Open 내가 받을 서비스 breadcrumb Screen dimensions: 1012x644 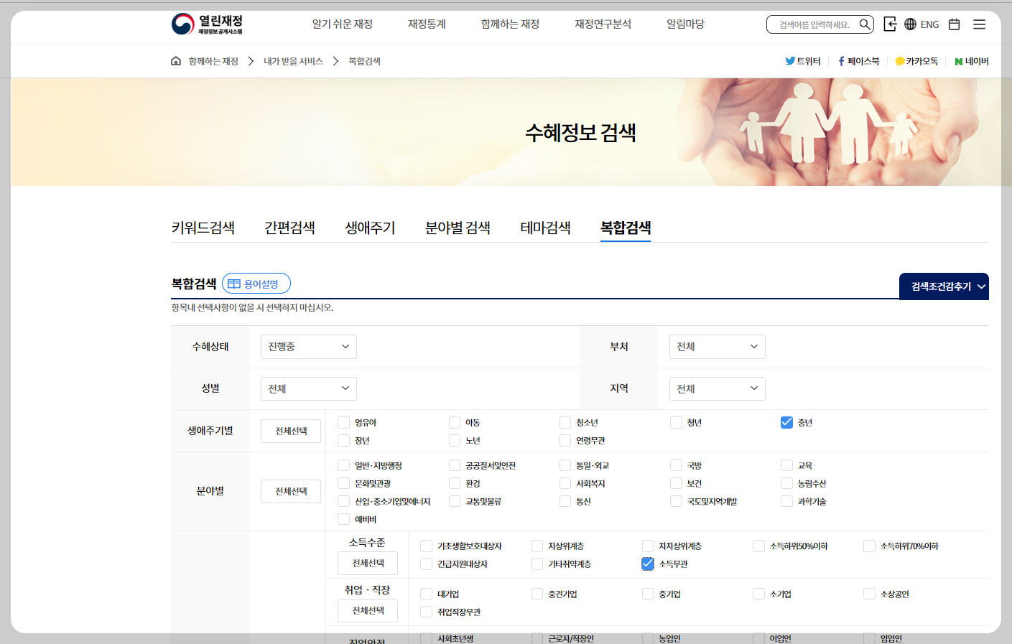[x=293, y=61]
